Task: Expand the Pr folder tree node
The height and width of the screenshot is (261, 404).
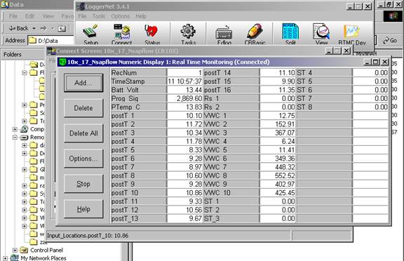Action: click(x=25, y=105)
